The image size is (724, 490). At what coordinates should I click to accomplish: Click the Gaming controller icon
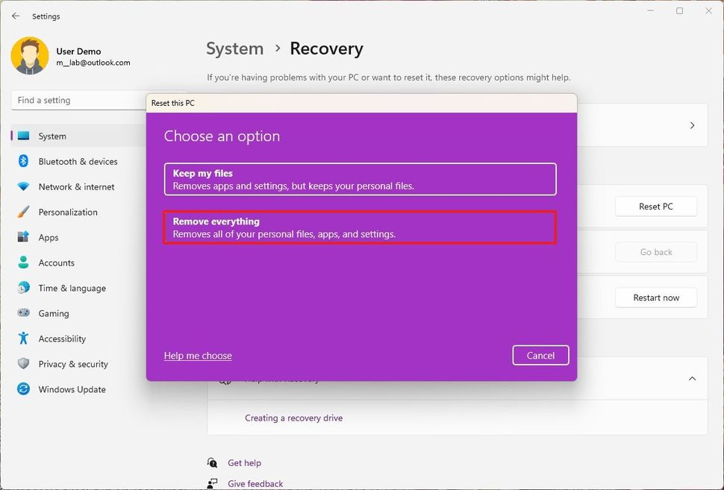(24, 313)
